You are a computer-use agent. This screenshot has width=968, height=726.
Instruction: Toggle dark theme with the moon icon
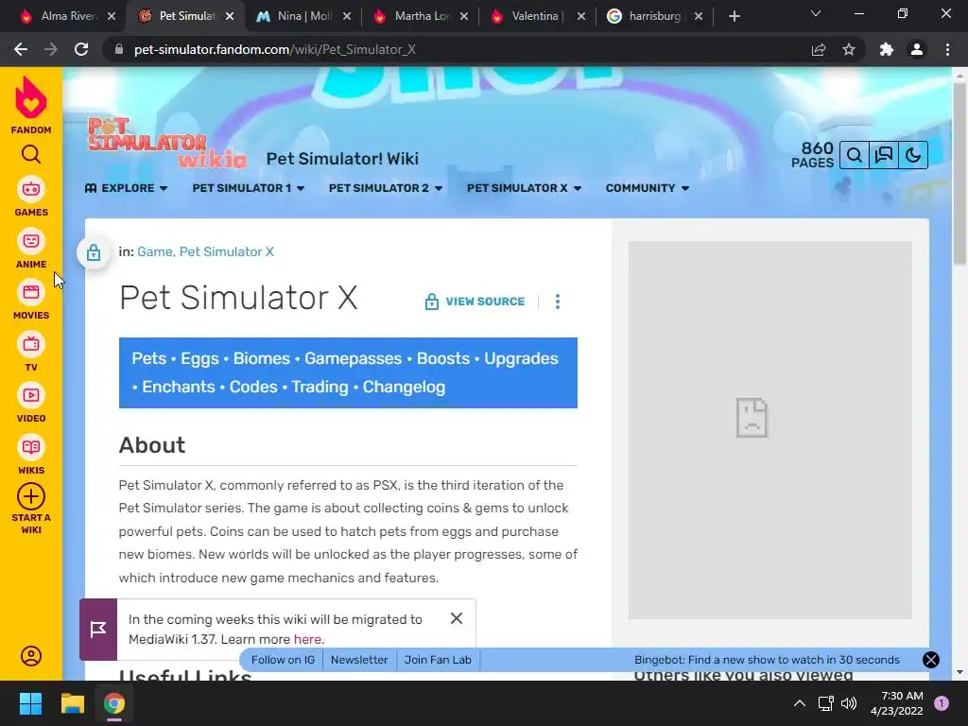click(913, 155)
